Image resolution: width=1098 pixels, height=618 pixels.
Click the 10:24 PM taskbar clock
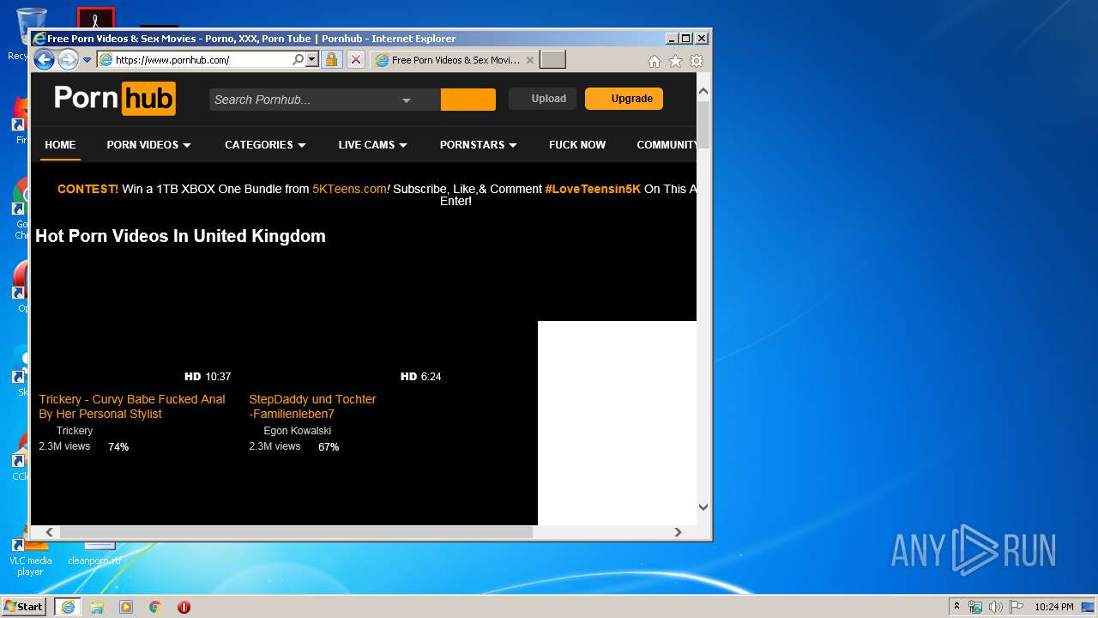pos(1053,607)
